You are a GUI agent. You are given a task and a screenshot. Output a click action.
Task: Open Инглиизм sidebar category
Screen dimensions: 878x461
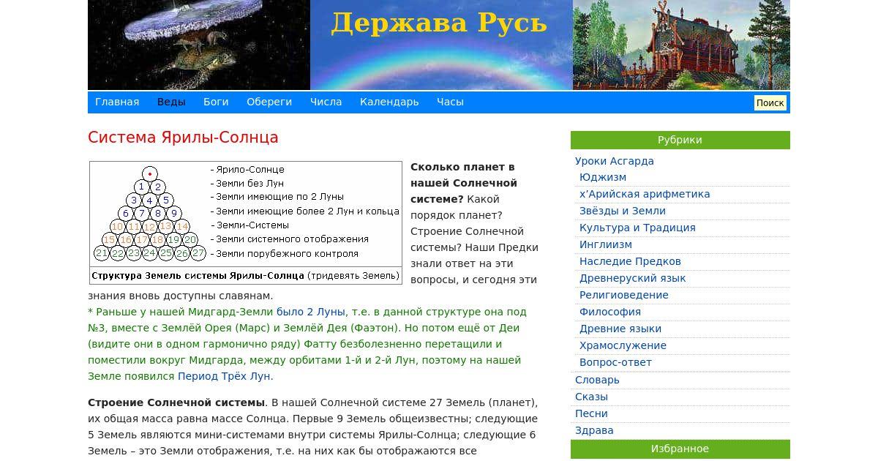point(606,244)
